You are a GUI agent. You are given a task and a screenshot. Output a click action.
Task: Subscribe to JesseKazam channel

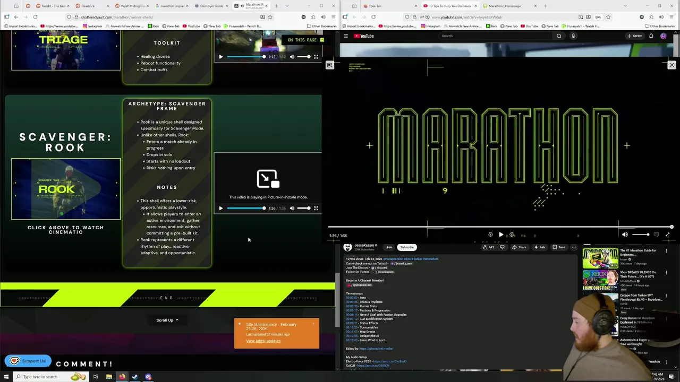(407, 247)
